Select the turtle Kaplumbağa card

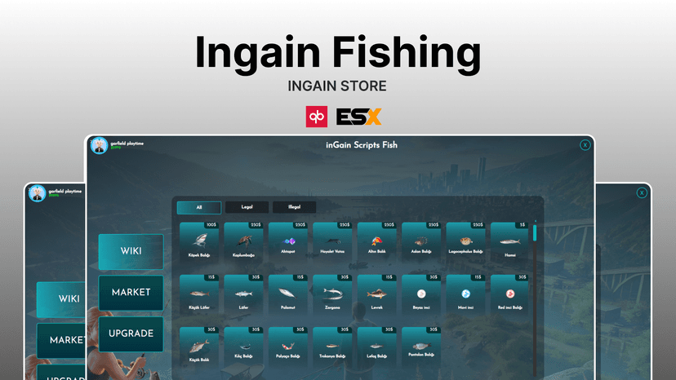(x=243, y=241)
